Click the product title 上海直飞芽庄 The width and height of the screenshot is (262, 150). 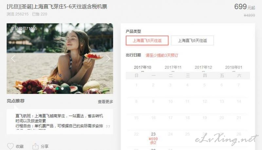[x=57, y=7]
